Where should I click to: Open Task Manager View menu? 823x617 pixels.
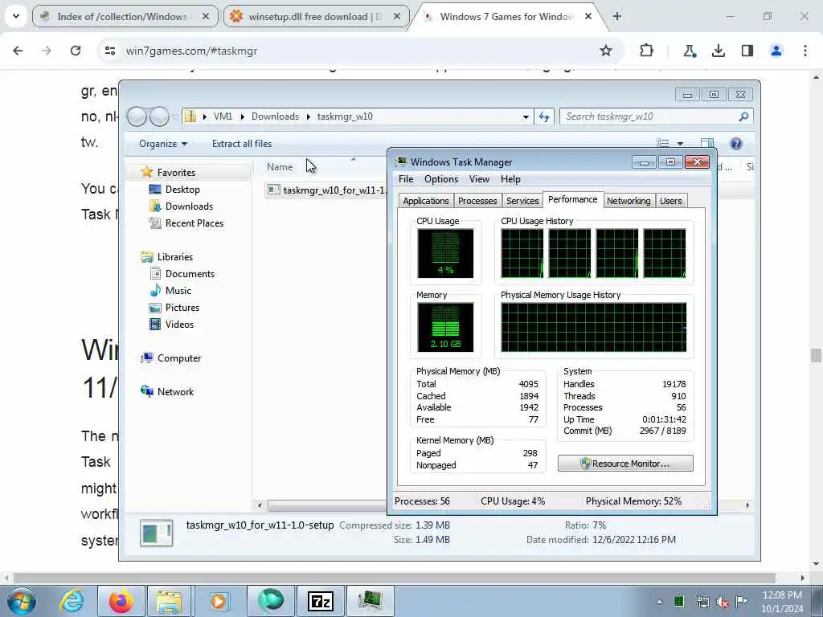point(479,179)
